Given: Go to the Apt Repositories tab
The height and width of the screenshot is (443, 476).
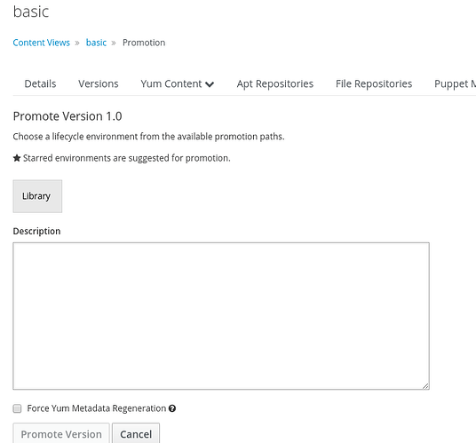Looking at the screenshot, I should (275, 83).
